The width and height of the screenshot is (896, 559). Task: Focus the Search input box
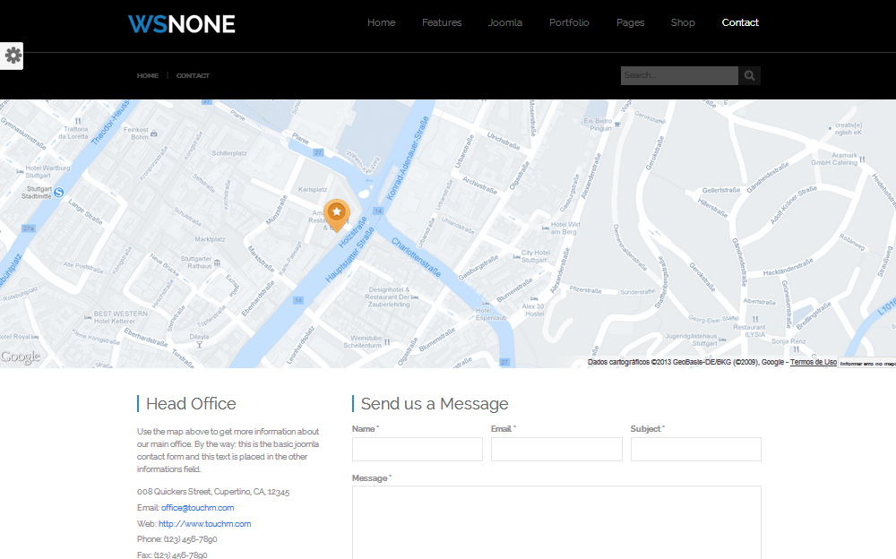[x=679, y=76]
